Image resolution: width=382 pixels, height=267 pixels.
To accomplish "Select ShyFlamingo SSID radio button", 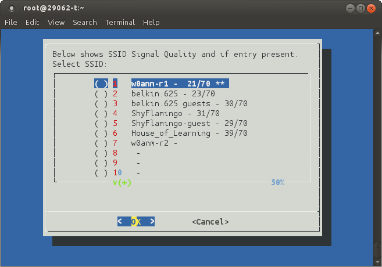I will pyautogui.click(x=101, y=113).
